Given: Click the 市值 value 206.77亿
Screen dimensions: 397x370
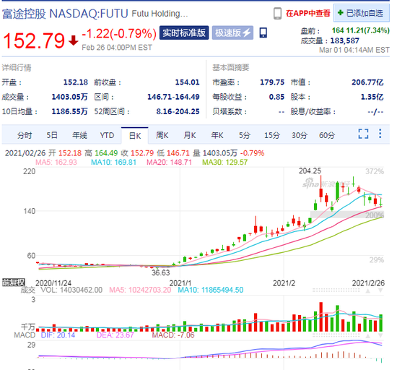Looking at the screenshot, I should (367, 82).
